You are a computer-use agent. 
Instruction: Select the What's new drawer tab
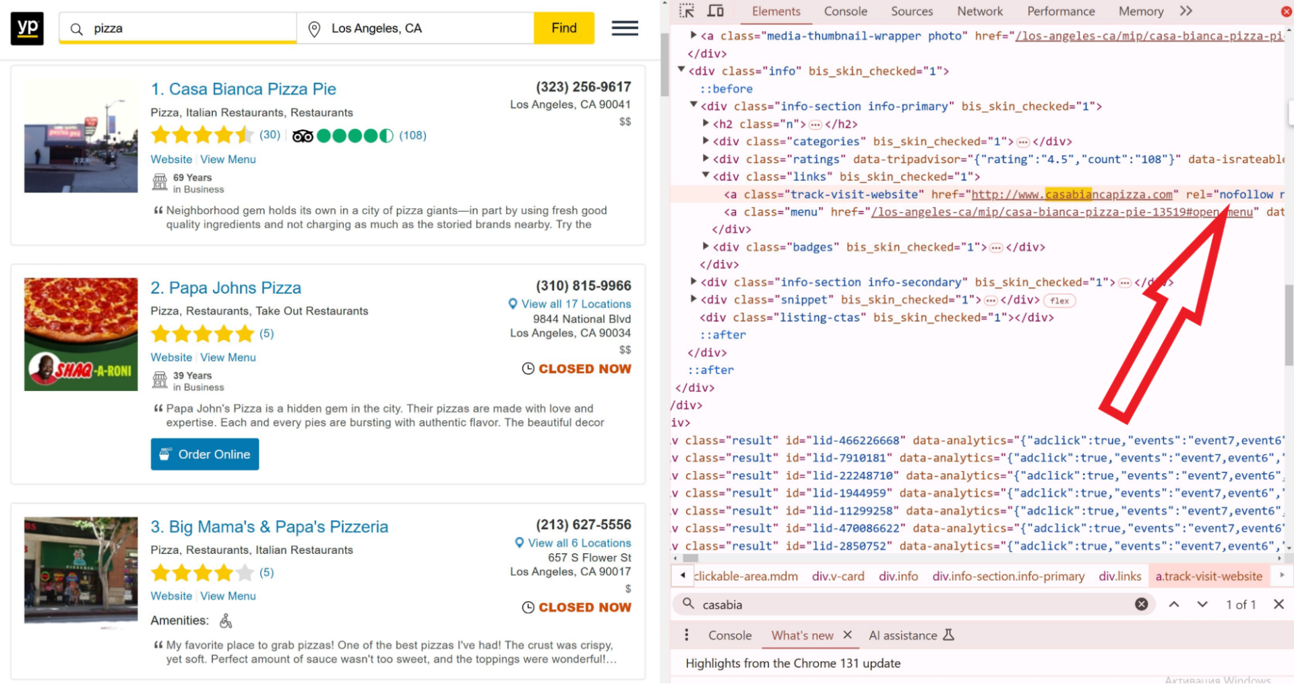(x=802, y=635)
